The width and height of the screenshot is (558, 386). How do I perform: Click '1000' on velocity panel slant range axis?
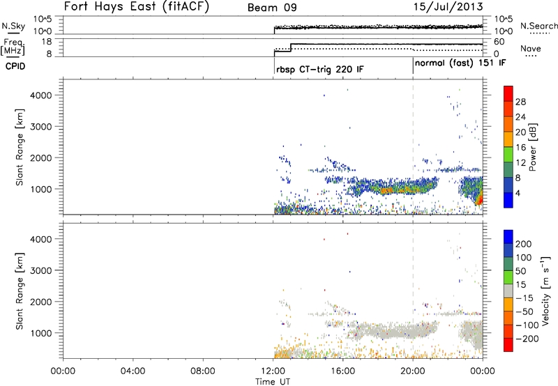point(41,333)
